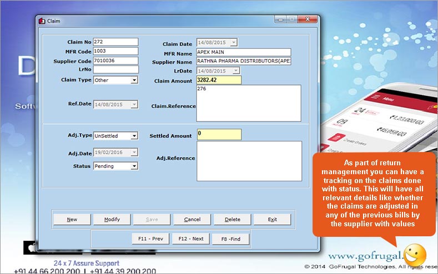Screen dimensions: 438x274
Task: Go to previous claim with F11 - Prev
Action: coord(150,239)
